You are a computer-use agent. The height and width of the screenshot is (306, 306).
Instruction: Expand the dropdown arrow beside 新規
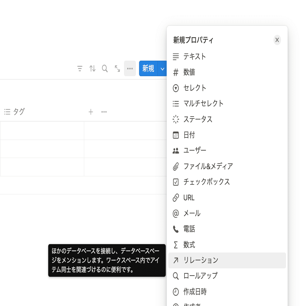[x=162, y=68]
